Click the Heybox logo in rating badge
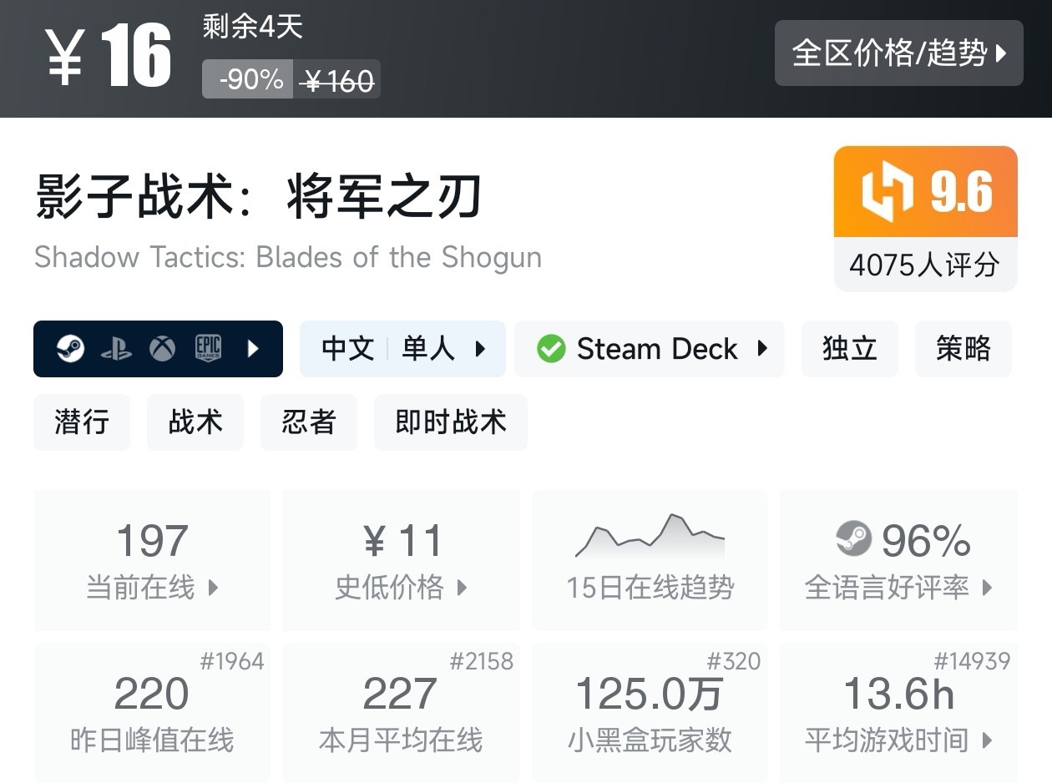Image resolution: width=1052 pixels, height=783 pixels. coord(888,193)
